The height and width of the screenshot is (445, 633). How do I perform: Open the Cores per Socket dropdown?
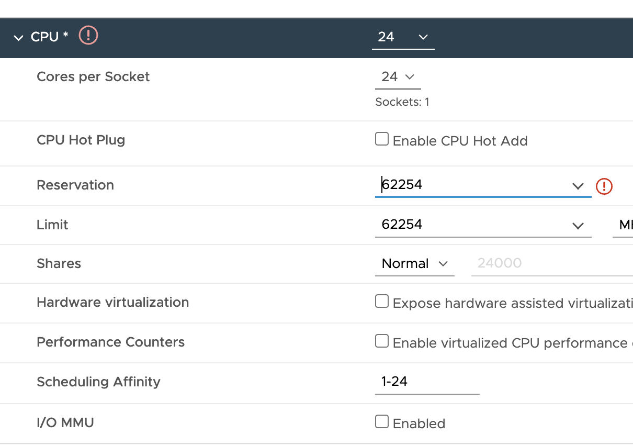(x=398, y=77)
